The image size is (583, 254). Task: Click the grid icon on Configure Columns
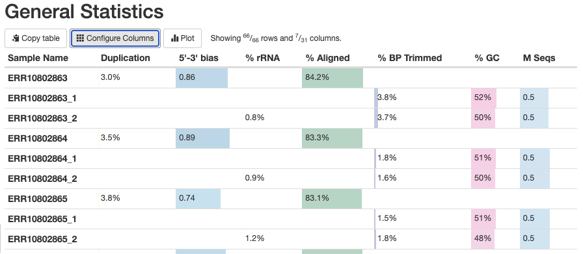pos(80,38)
